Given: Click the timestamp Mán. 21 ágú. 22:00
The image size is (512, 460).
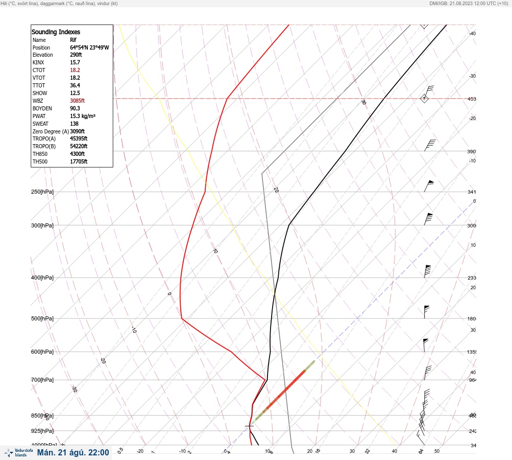Looking at the screenshot, I should 73,452.
